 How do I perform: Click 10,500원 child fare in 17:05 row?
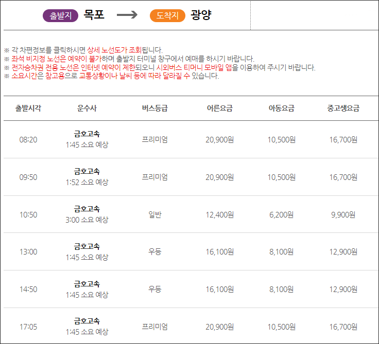282,327
